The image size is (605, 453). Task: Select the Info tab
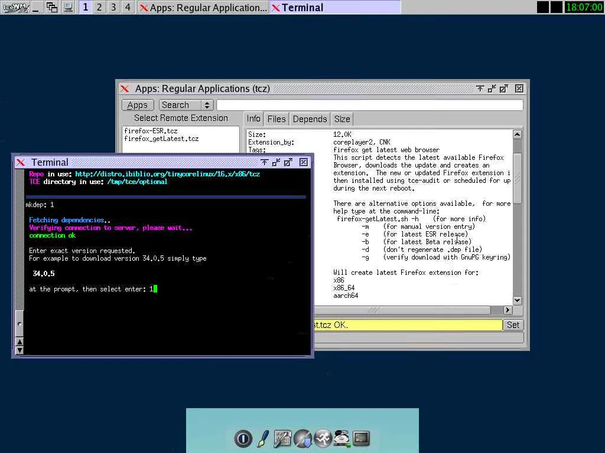pyautogui.click(x=253, y=119)
